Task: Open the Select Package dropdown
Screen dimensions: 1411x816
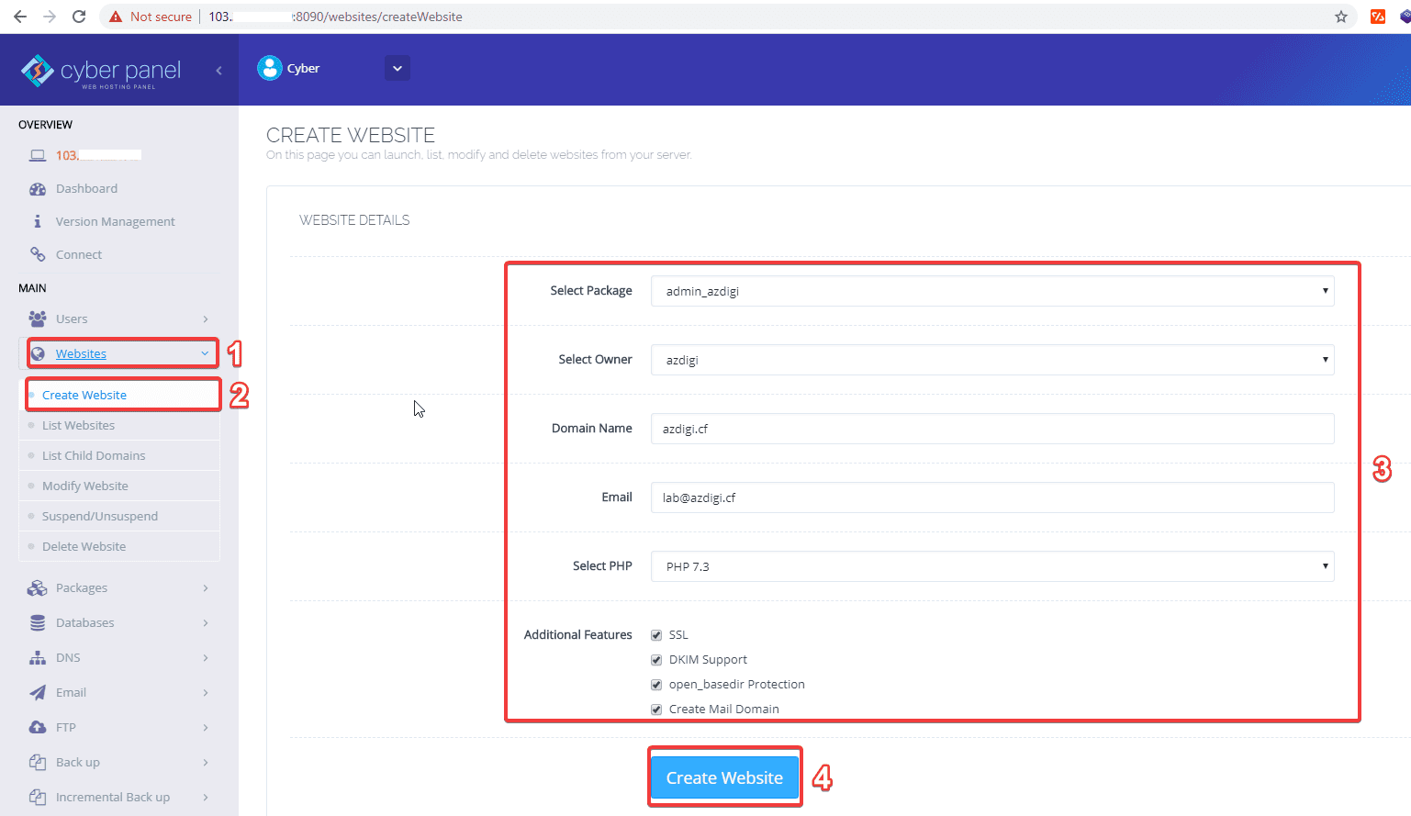Action: coord(991,291)
